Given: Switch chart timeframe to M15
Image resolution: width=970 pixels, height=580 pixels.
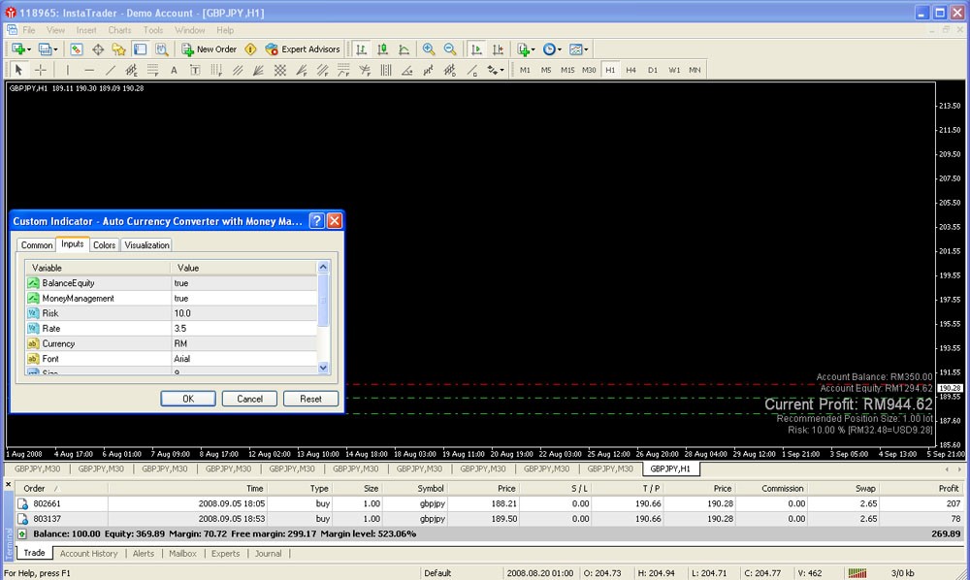Looking at the screenshot, I should 567,70.
